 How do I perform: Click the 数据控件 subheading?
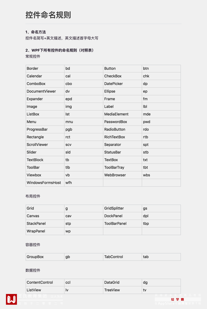coord(33,270)
